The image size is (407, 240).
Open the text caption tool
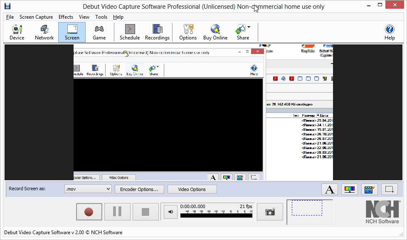[x=330, y=189]
